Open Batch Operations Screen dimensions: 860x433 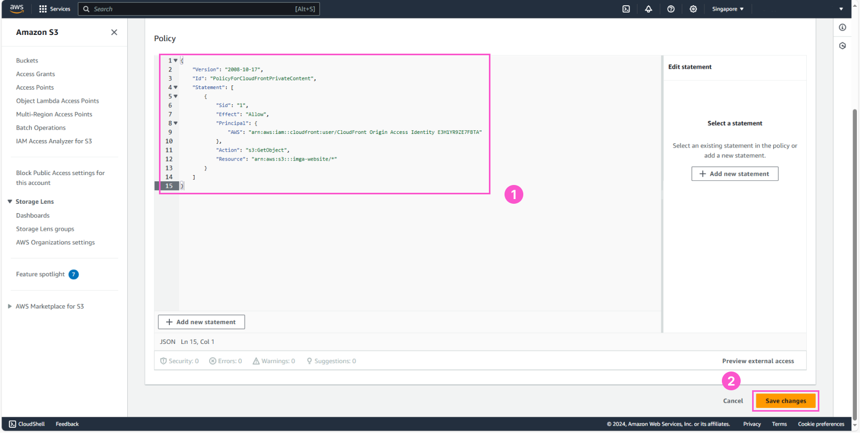(x=41, y=128)
